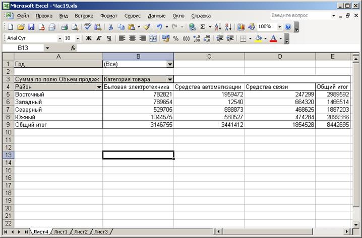Open the Категория товара field dropdown
This screenshot has width=362, height=238.
click(170, 79)
